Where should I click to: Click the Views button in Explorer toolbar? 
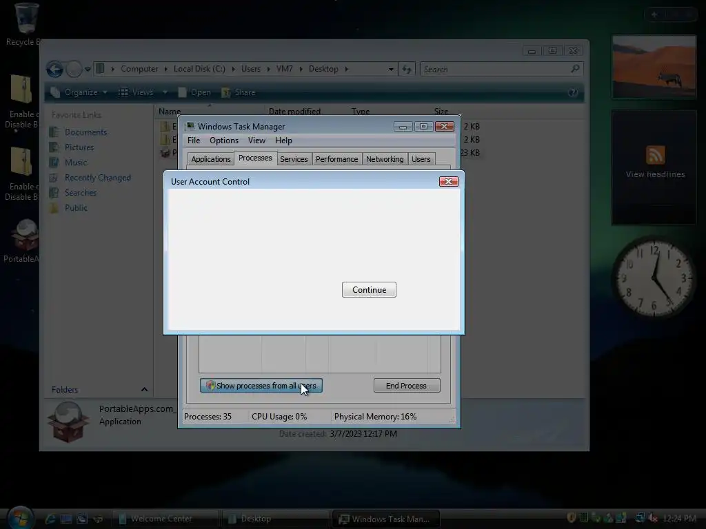coord(137,92)
